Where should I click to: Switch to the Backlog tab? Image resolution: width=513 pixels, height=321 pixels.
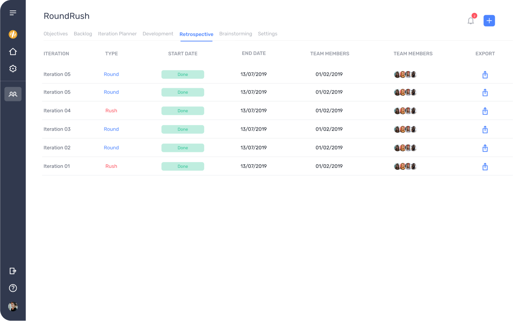click(x=83, y=34)
